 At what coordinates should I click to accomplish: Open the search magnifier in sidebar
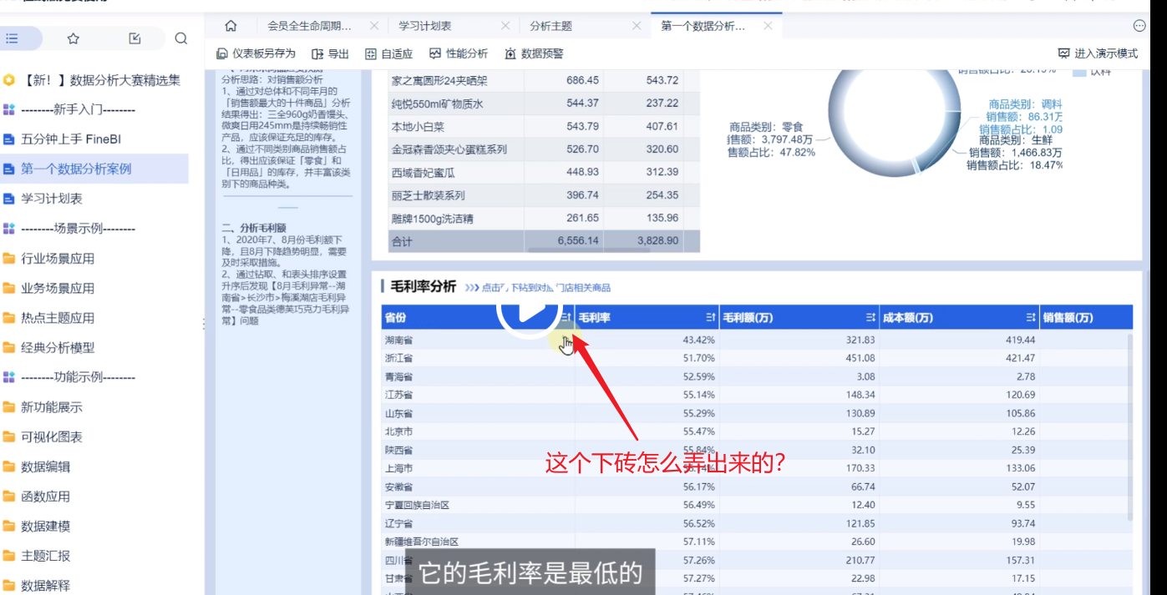click(x=181, y=38)
